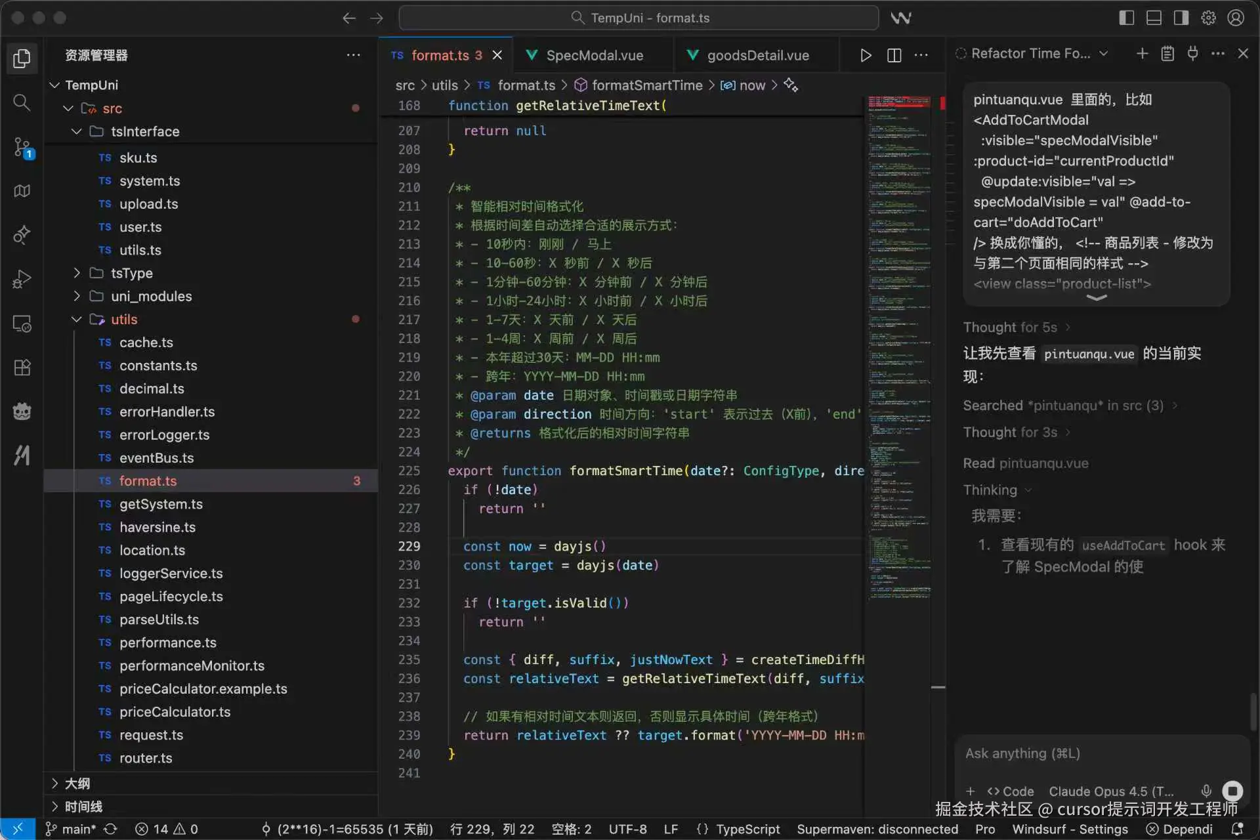Run the current file with the play button
The image size is (1260, 840).
tap(865, 55)
